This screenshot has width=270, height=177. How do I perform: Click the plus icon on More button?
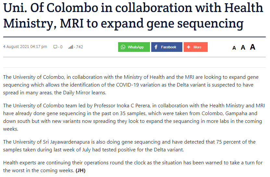[x=189, y=47]
